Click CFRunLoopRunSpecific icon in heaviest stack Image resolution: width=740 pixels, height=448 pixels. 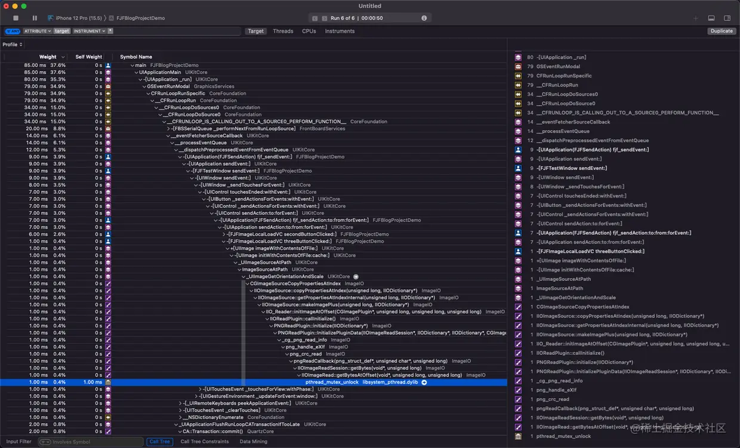(x=518, y=76)
